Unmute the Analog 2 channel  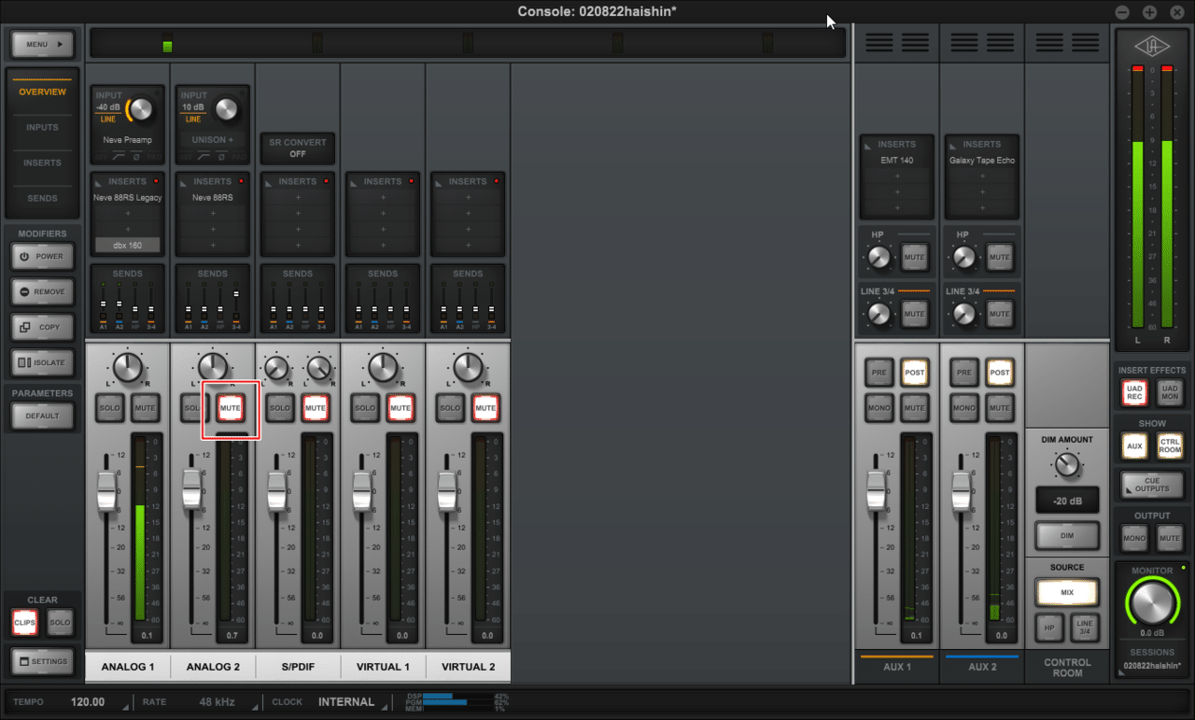point(230,408)
